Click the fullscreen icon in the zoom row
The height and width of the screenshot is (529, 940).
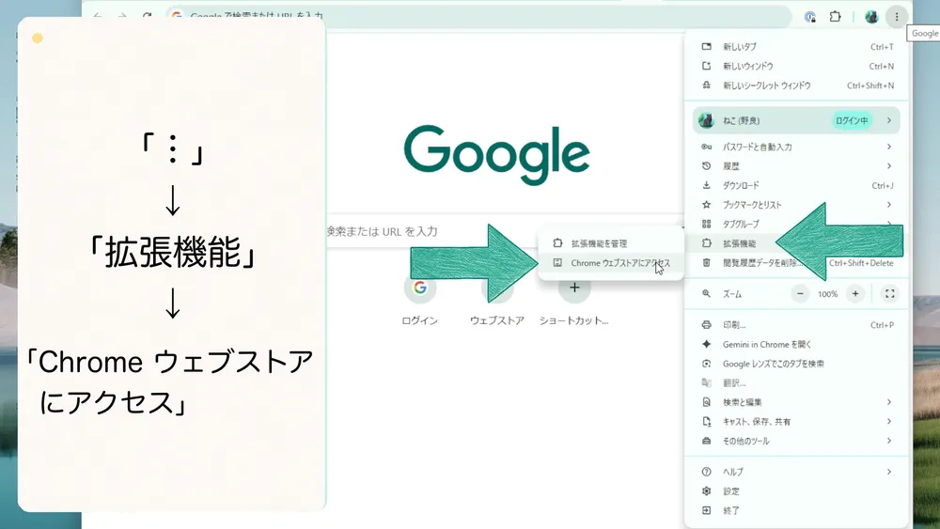pos(889,293)
